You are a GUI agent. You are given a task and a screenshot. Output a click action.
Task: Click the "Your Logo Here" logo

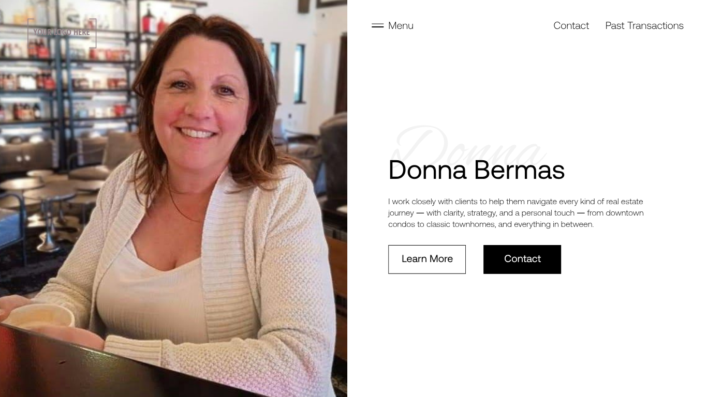(x=62, y=33)
